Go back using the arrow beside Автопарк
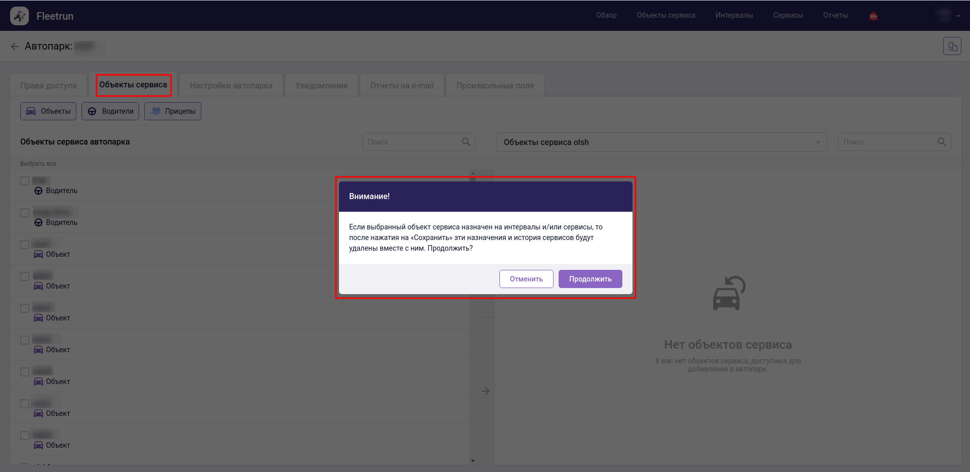 (15, 46)
